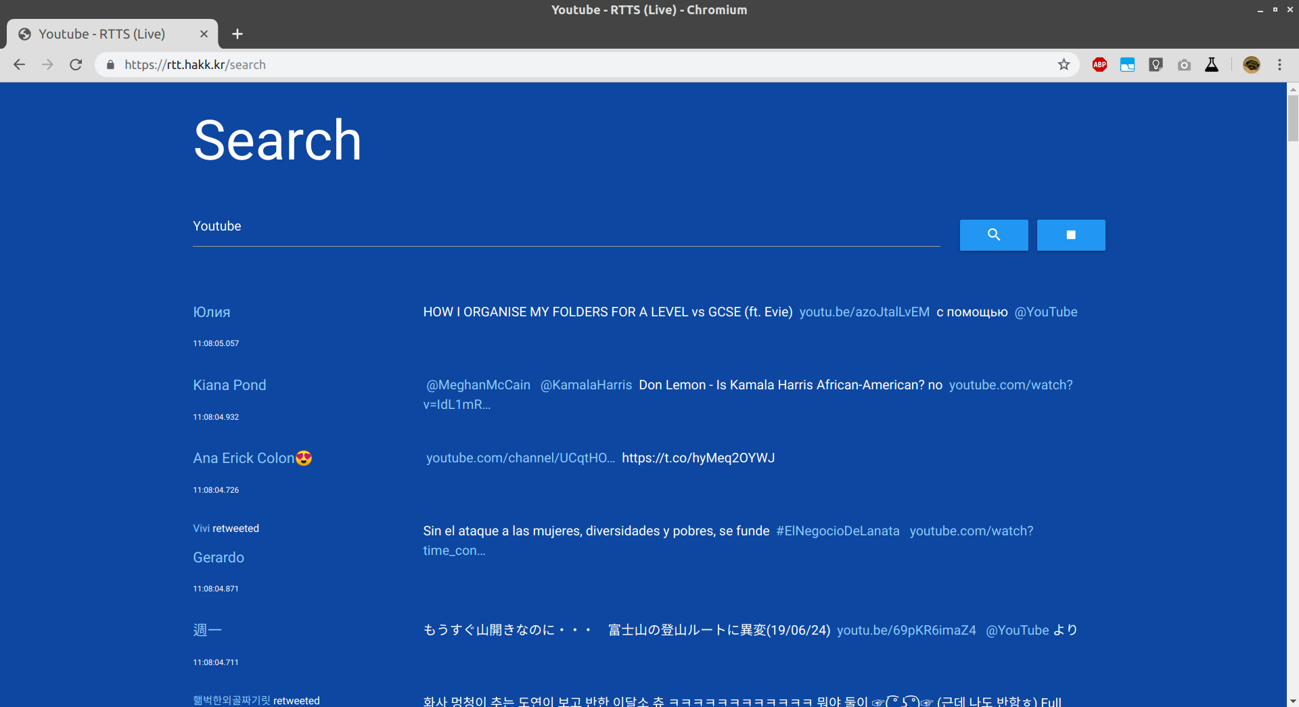Click the scrollbar down arrow
The image size is (1299, 707).
pyautogui.click(x=1293, y=701)
